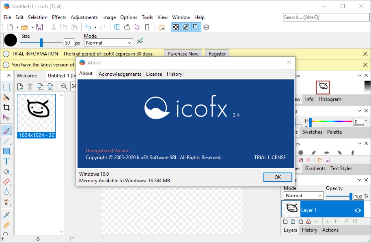
Task: Click the mobile phone icon button
Action: point(147,27)
